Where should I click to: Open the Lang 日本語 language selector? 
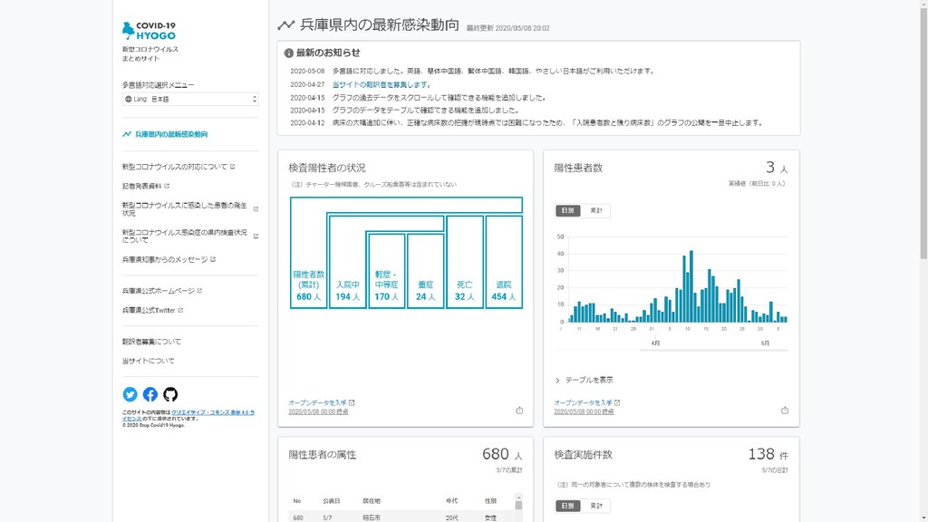(x=190, y=99)
